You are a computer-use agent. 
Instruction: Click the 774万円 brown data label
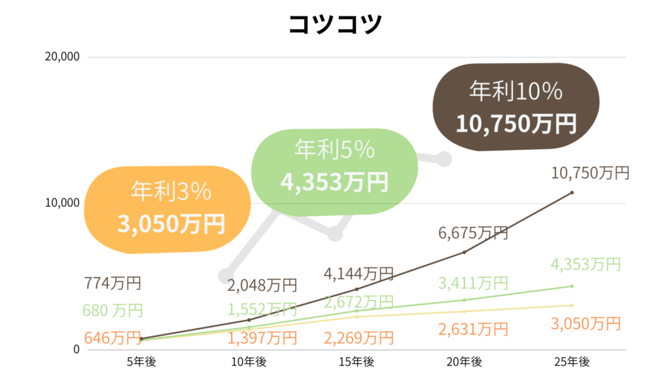113,283
